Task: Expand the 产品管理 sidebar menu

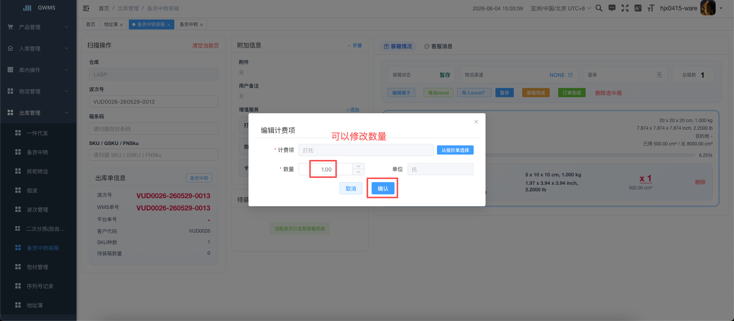Action: pyautogui.click(x=38, y=27)
